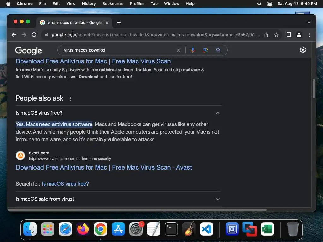
Task: Click the avast.com site name
Action: [39, 153]
